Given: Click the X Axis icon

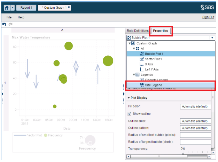Looking at the screenshot, I should tap(142, 64).
